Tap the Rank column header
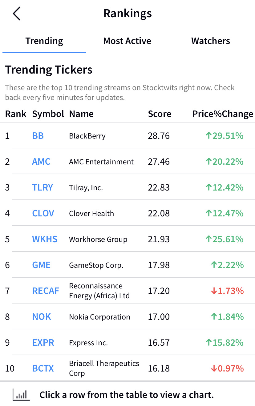Viewport: 255px width, 406px height. pyautogui.click(x=16, y=114)
